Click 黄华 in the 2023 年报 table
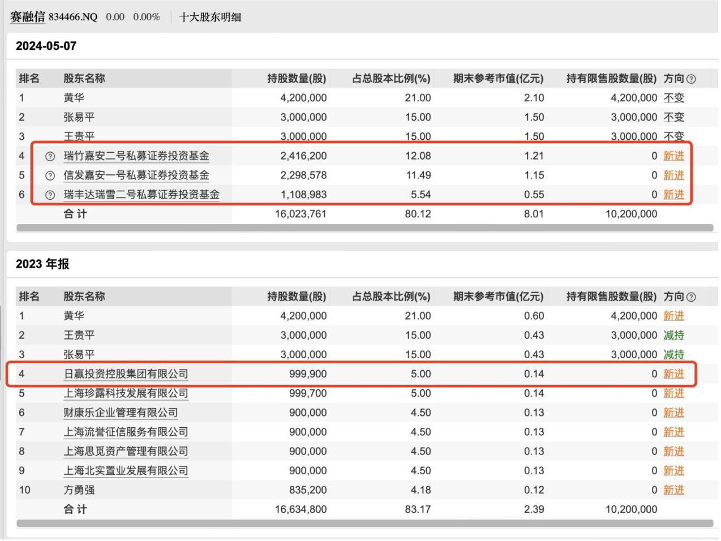This screenshot has width=721, height=541. 74,316
